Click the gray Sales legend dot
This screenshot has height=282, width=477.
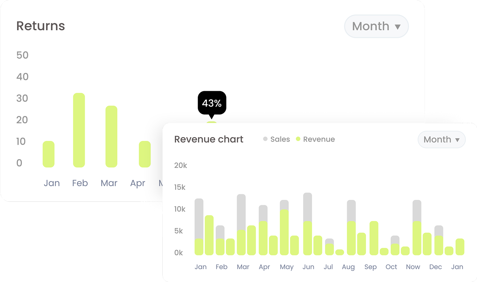click(265, 139)
